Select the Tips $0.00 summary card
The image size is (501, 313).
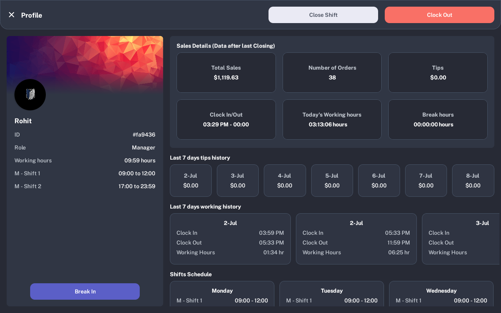click(x=438, y=73)
